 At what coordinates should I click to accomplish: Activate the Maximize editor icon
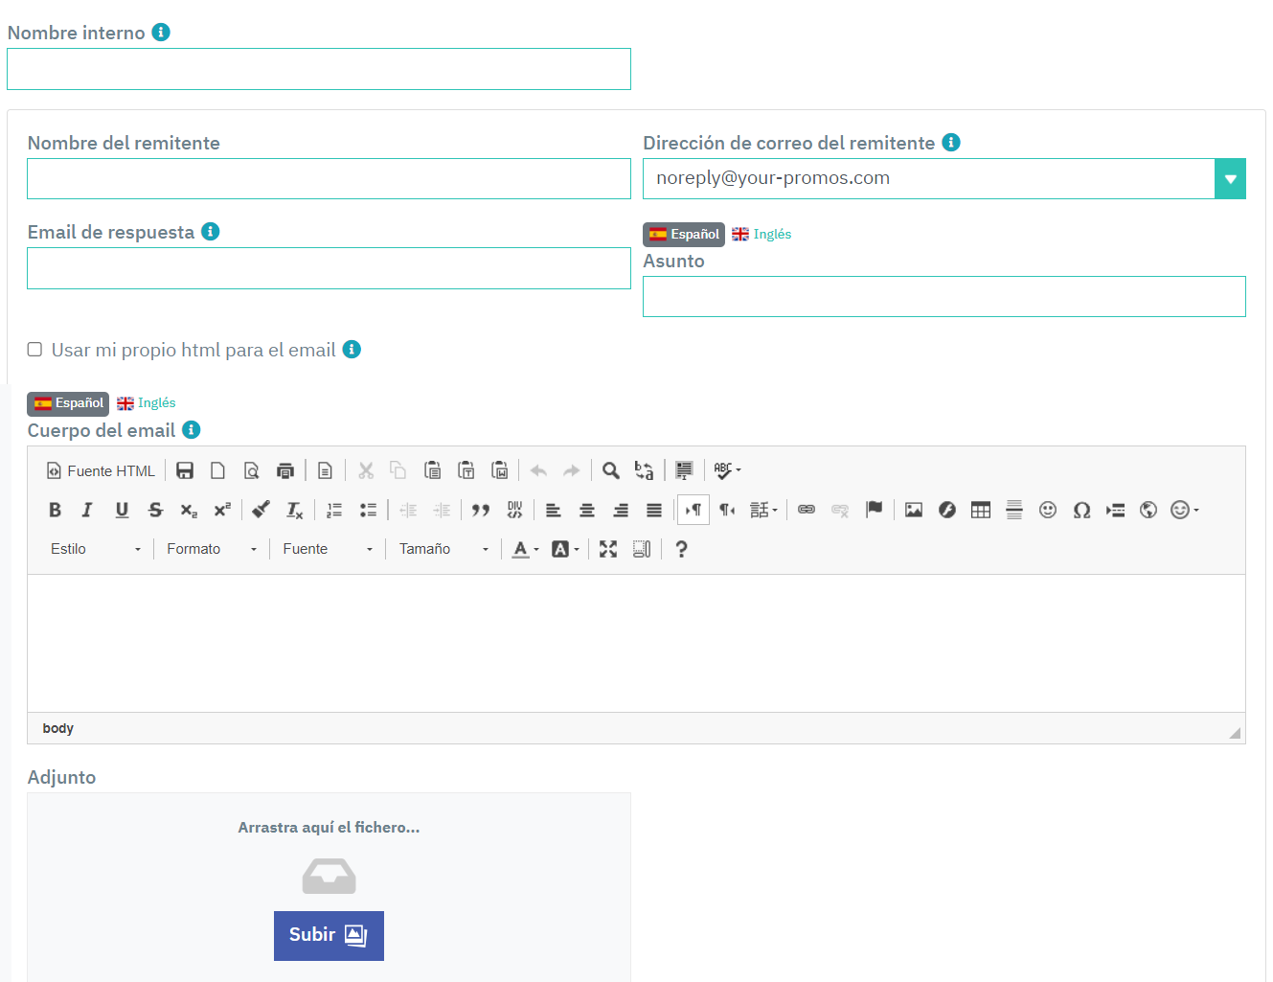[x=608, y=548]
